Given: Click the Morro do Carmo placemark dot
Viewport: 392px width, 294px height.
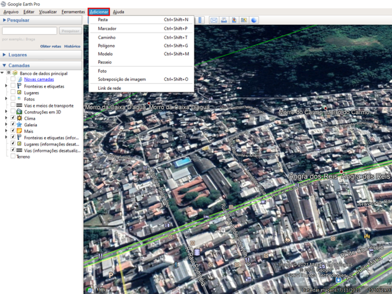Looking at the screenshot, I should point(325,108).
